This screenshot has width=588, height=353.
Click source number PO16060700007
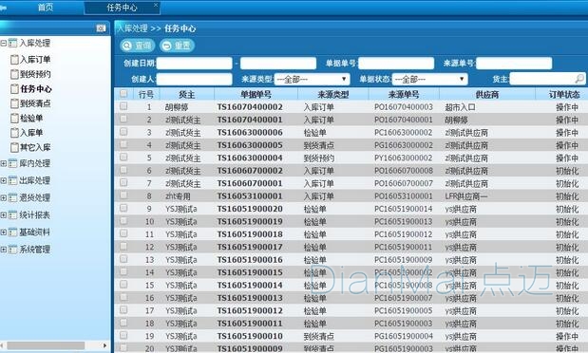(404, 183)
